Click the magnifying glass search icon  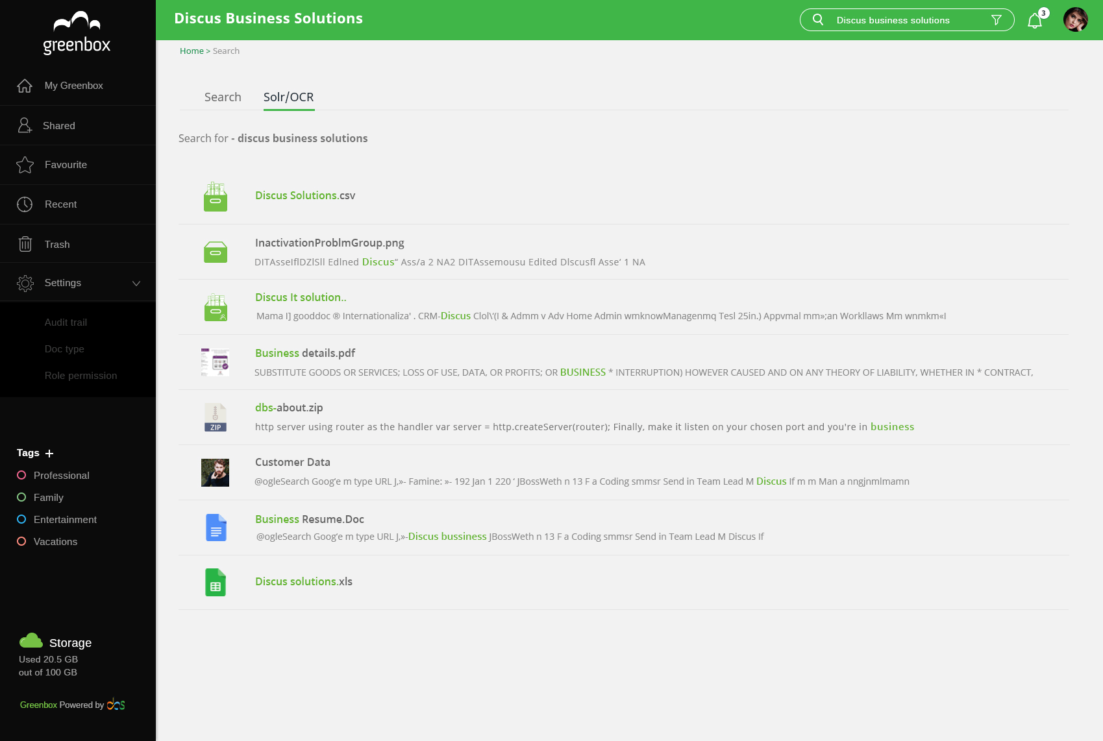[x=818, y=20]
